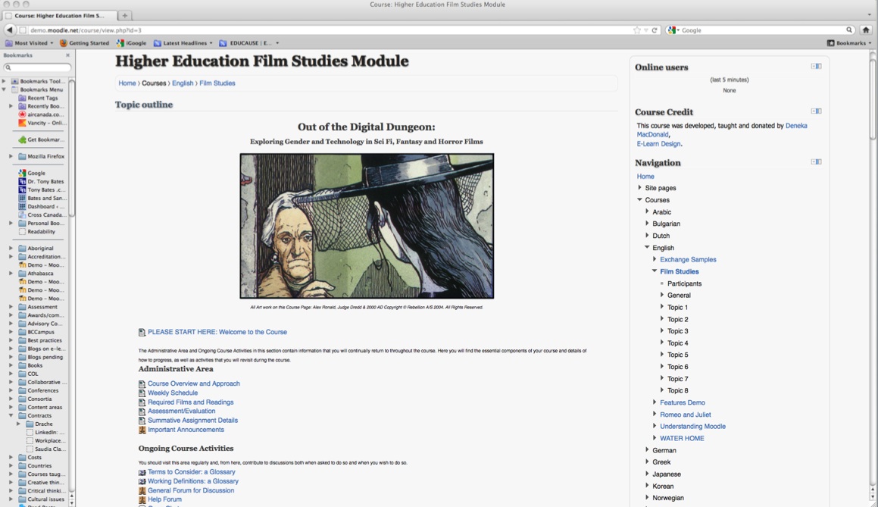Viewport: 878px width, 507px height.
Task: Collapse the Courses navigation node
Action: [639, 199]
